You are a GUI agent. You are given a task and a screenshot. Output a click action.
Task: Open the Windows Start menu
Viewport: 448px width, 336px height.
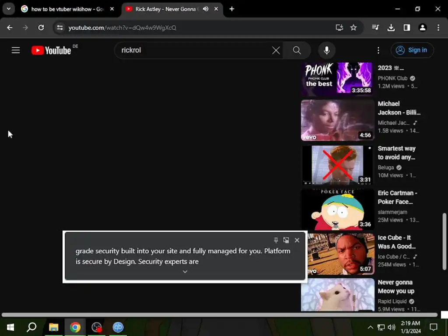(10, 327)
